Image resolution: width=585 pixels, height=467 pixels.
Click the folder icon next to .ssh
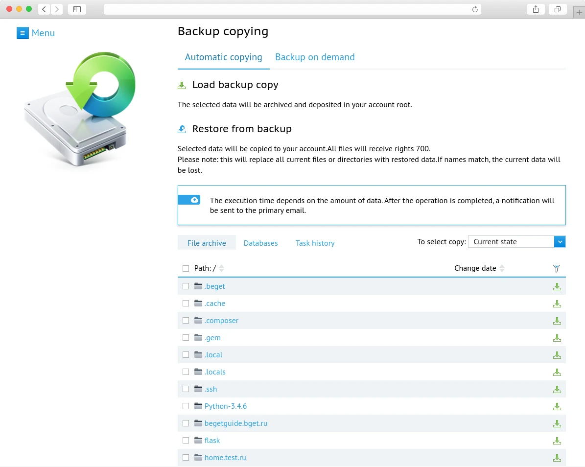coord(197,389)
